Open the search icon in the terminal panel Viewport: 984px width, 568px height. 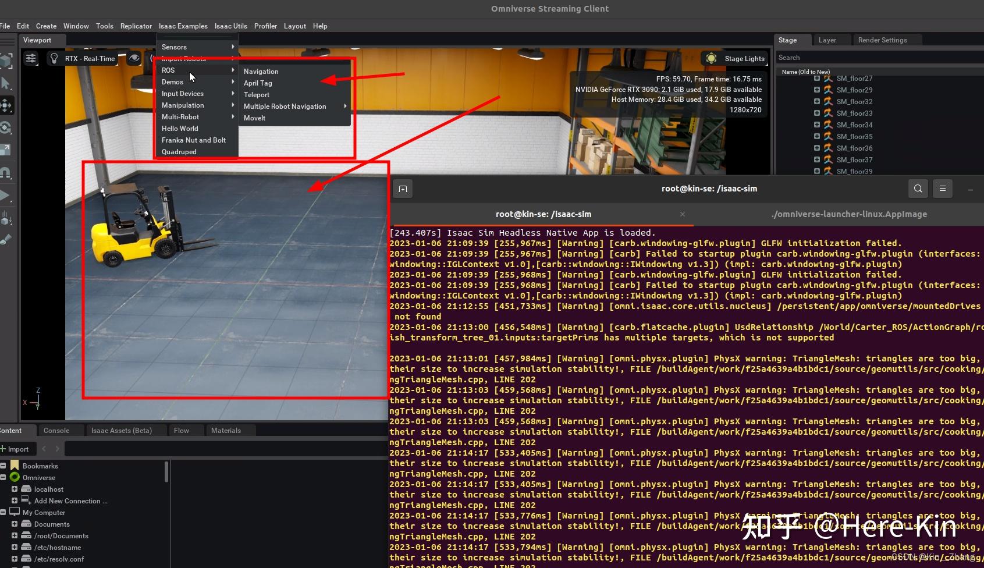point(918,189)
